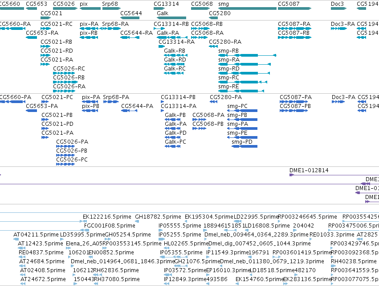
Task: Select EST GH18782.5prime
Action: tap(137, 221)
